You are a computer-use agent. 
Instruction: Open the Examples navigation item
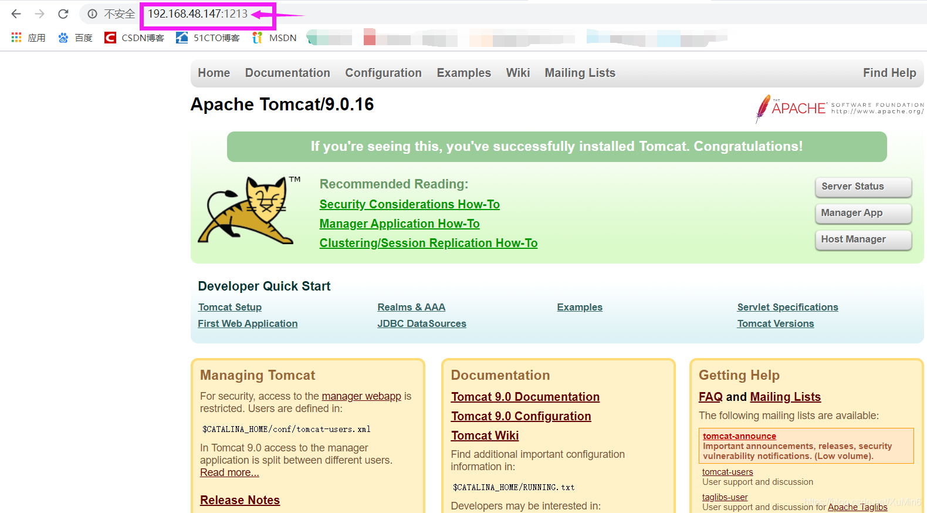click(463, 73)
